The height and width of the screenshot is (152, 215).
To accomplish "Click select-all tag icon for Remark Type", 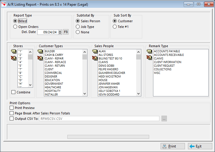I will coord(149,51).
